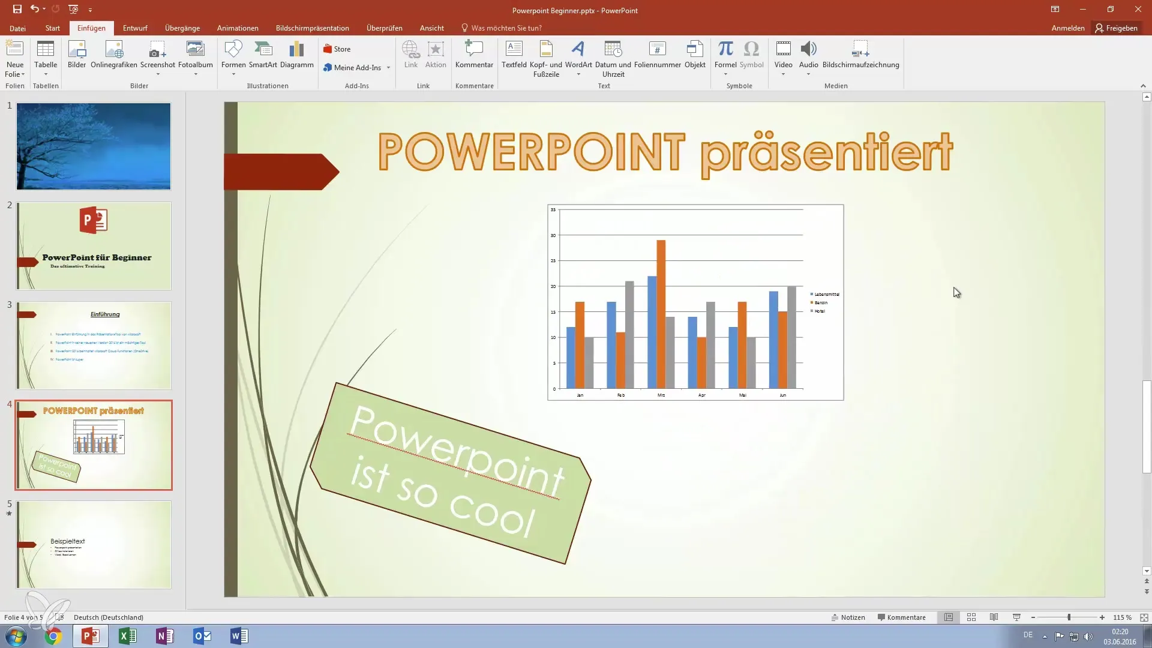Image resolution: width=1152 pixels, height=648 pixels.
Task: Open the Datei menu
Action: (17, 28)
